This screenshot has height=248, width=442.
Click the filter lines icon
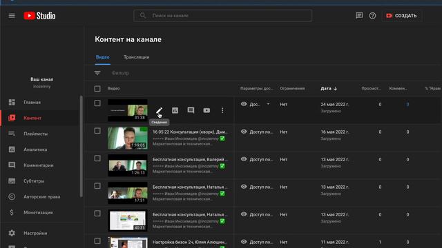pyautogui.click(x=97, y=73)
